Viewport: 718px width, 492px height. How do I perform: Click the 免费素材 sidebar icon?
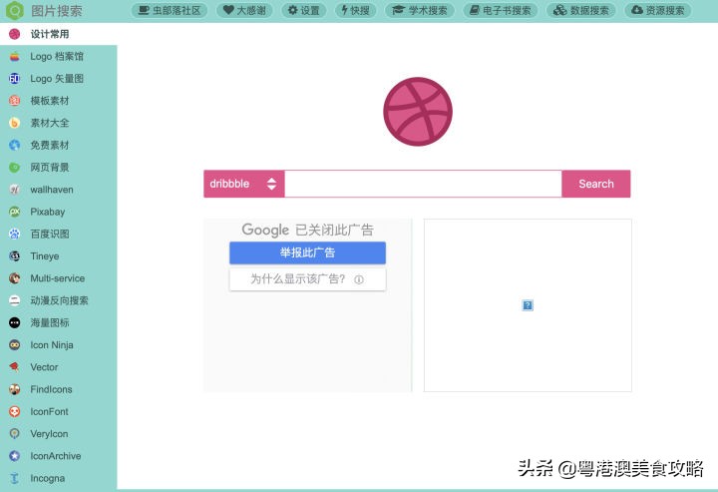[x=15, y=146]
